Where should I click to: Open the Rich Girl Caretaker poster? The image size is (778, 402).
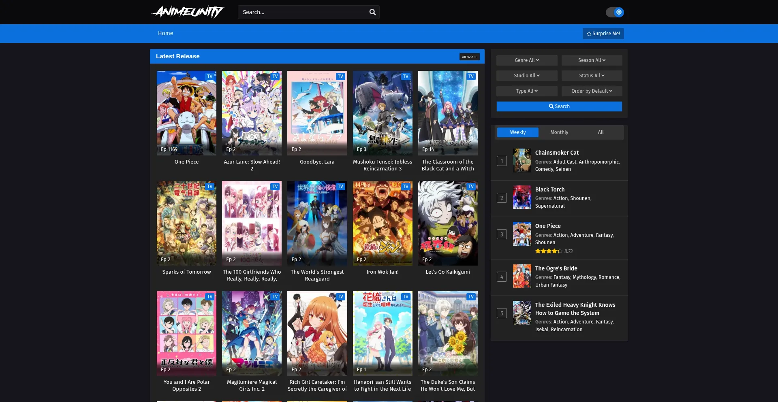pos(317,333)
